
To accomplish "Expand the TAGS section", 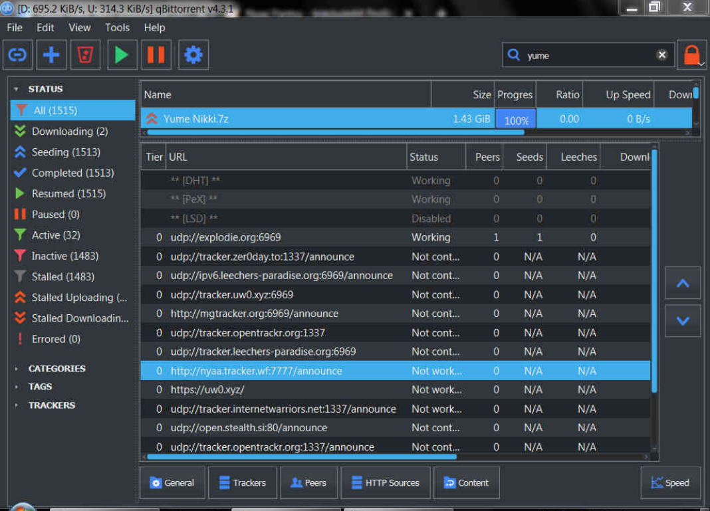I will point(17,387).
